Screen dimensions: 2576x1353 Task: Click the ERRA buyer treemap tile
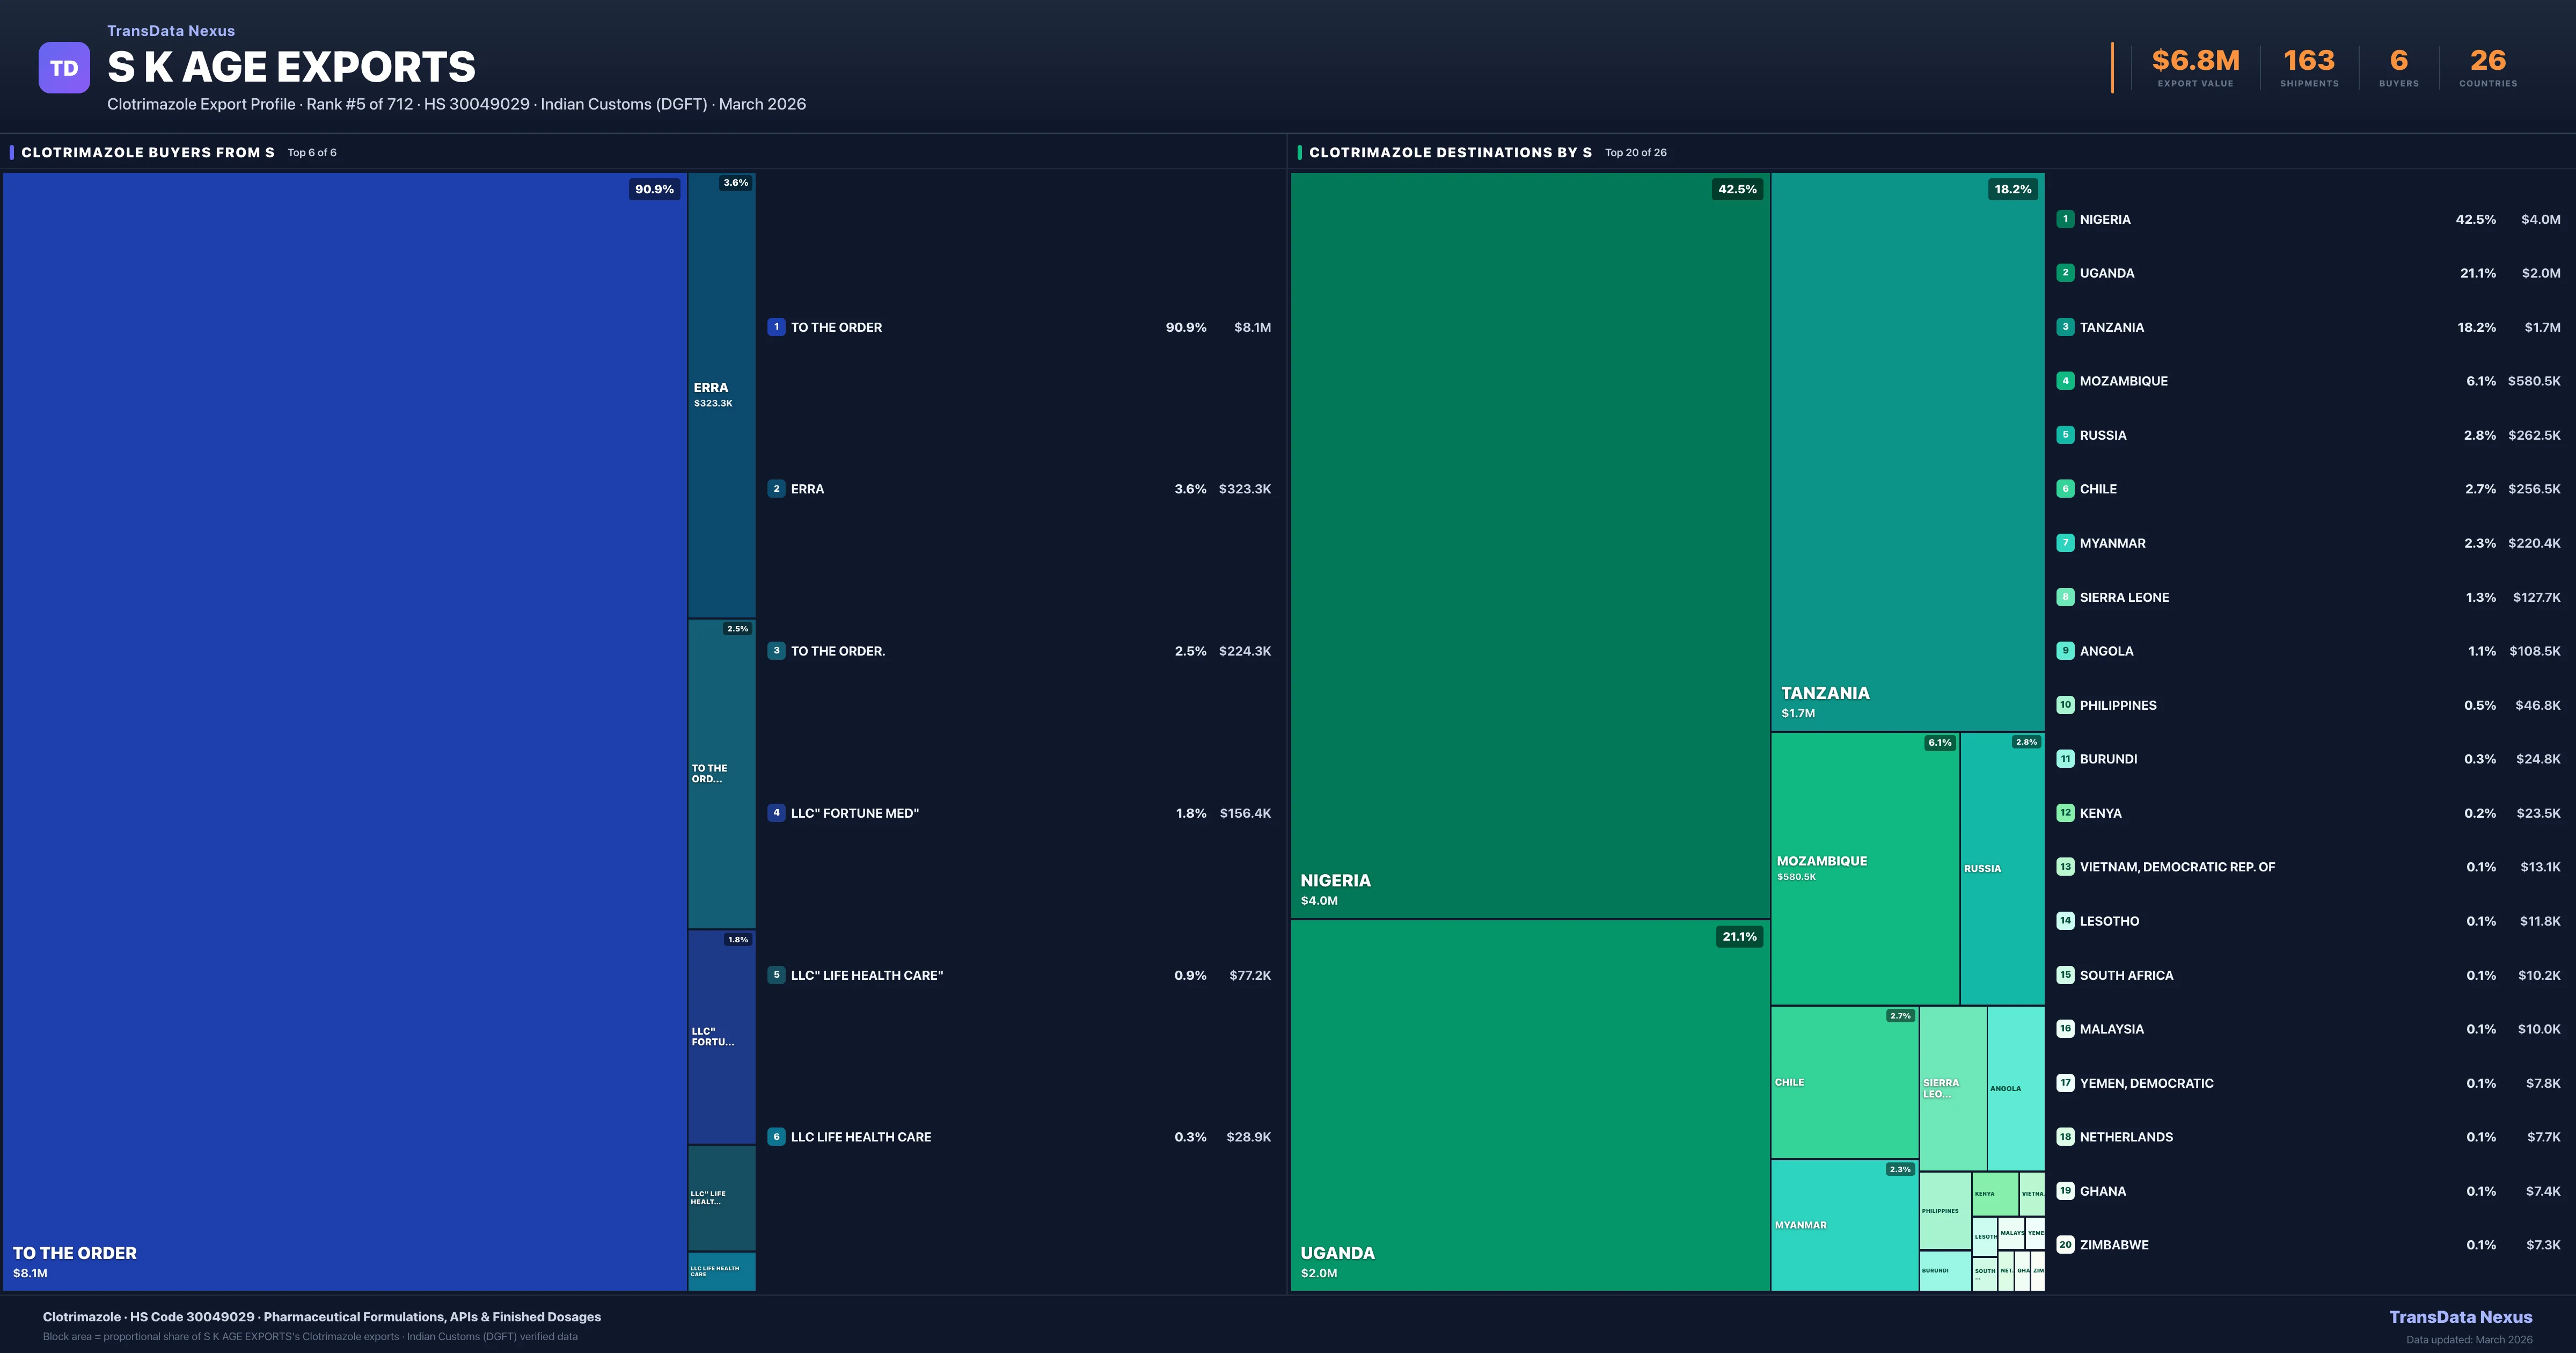pos(721,395)
